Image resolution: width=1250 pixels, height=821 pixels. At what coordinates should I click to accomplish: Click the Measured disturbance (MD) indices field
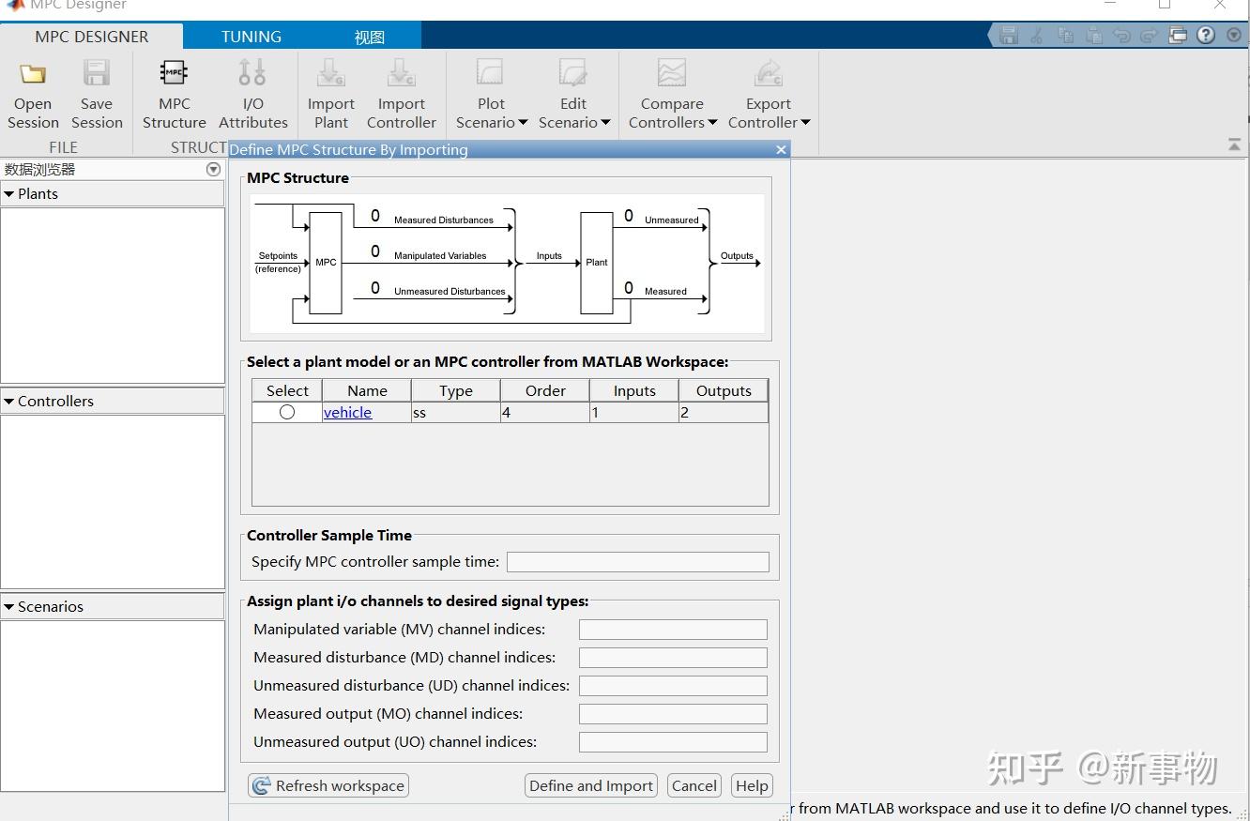673,658
